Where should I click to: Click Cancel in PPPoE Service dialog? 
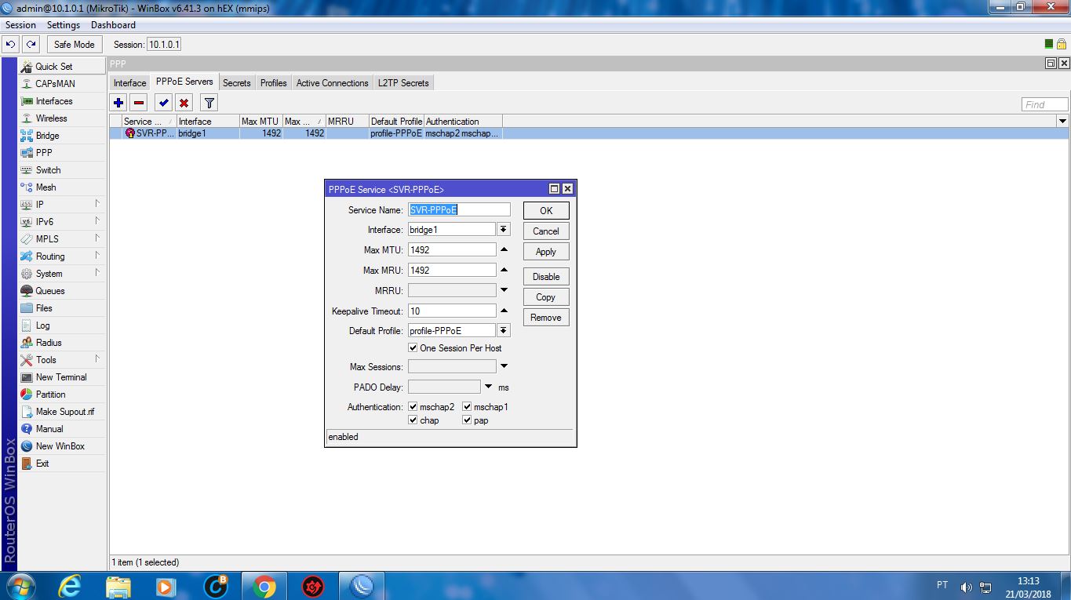pos(546,231)
